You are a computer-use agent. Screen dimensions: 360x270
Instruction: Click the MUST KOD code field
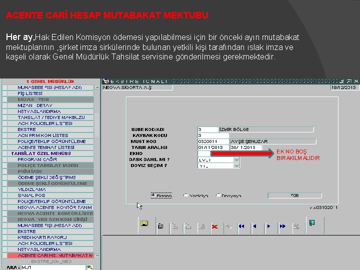point(213,141)
